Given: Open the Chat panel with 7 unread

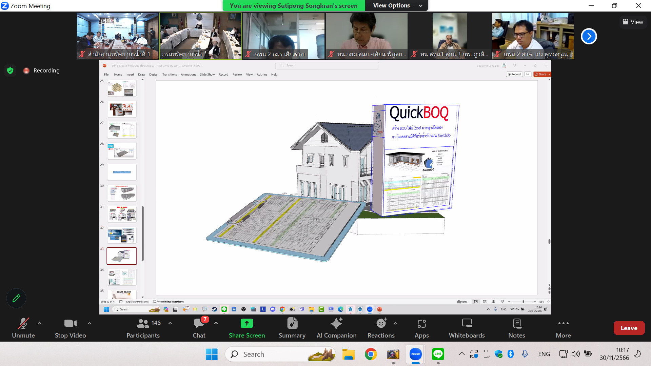Looking at the screenshot, I should (x=199, y=328).
